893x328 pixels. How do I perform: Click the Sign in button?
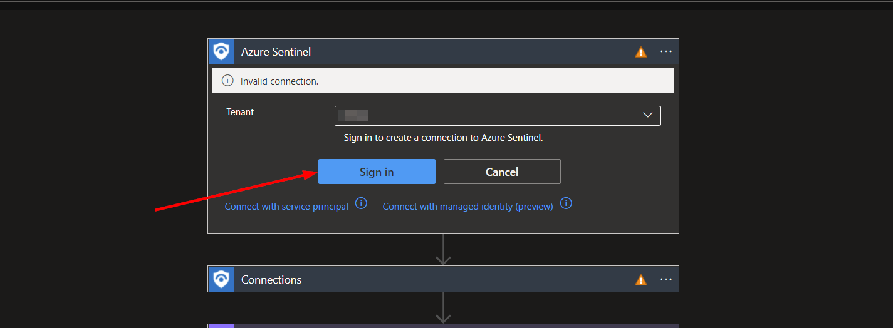(x=377, y=172)
